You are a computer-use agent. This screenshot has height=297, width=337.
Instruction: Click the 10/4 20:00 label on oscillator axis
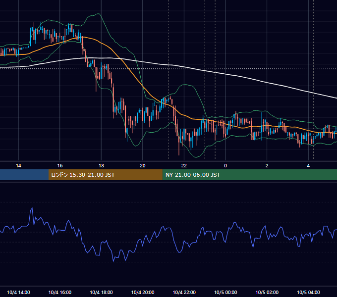click(143, 292)
